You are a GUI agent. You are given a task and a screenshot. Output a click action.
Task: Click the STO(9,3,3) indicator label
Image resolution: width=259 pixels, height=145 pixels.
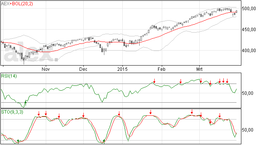pyautogui.click(x=12, y=112)
